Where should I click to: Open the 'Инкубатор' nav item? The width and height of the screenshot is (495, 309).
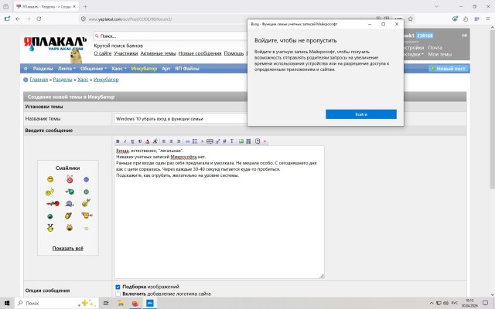(x=144, y=69)
